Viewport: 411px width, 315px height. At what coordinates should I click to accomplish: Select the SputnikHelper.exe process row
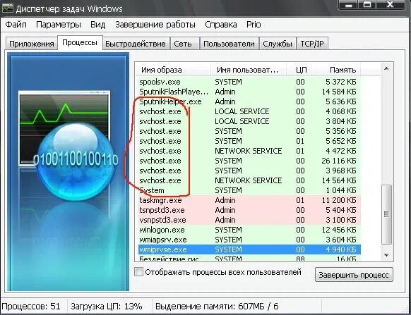249,101
